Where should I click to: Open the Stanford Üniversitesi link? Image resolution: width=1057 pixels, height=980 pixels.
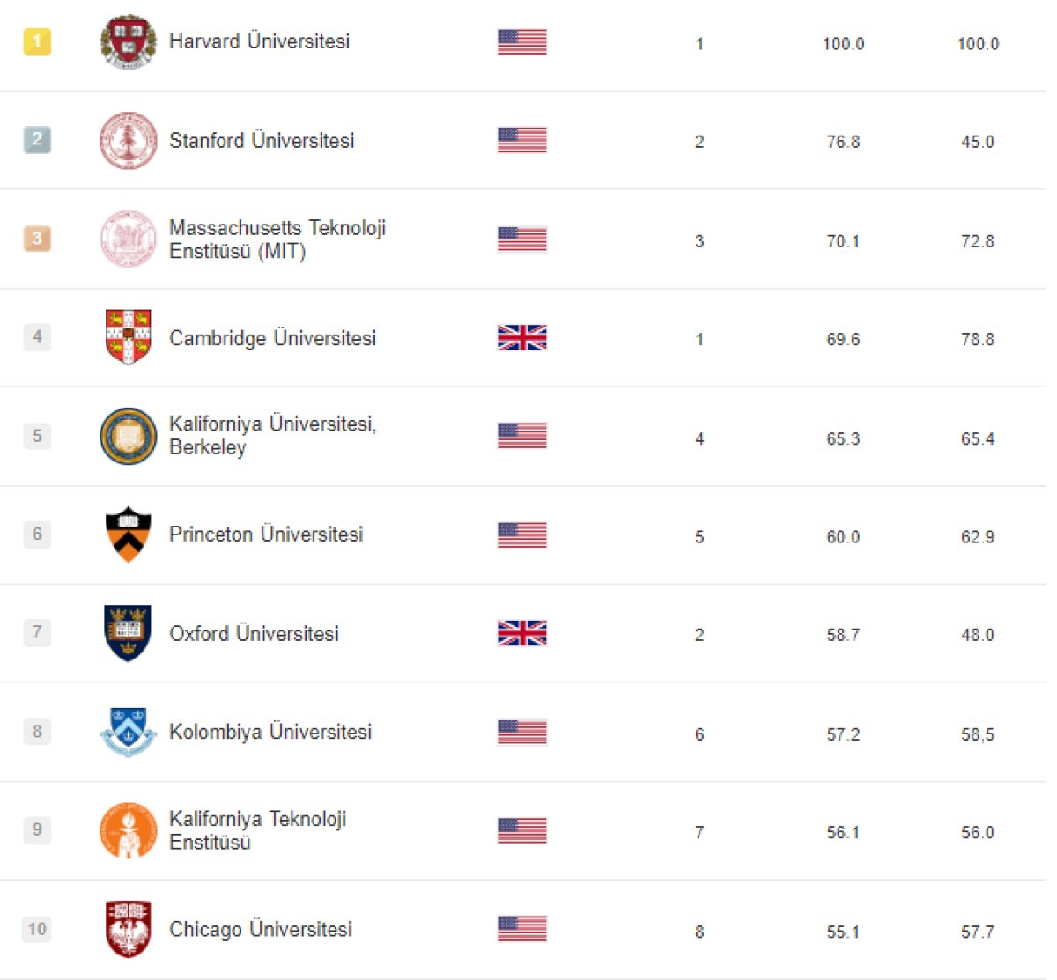[262, 141]
